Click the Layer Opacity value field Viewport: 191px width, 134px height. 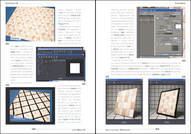(x=173, y=16)
